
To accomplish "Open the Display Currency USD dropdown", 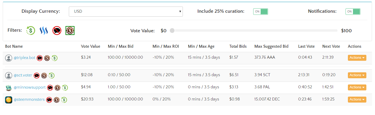I will coord(126,12).
